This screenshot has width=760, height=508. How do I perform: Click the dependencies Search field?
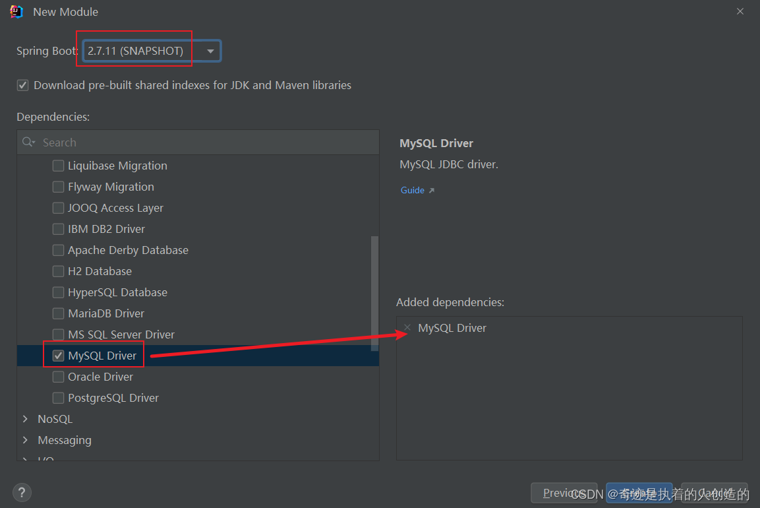(x=198, y=142)
